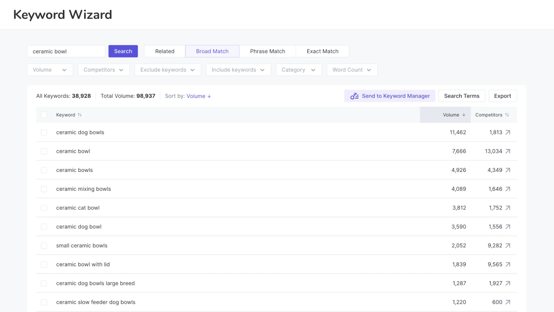Switch to the Exact Match tab
The image size is (554, 312).
pos(322,51)
